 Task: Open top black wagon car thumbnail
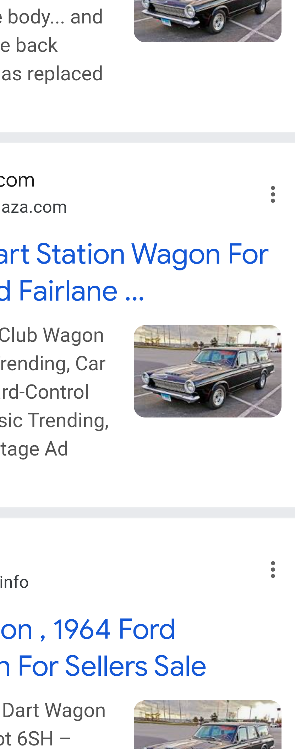coord(208,21)
